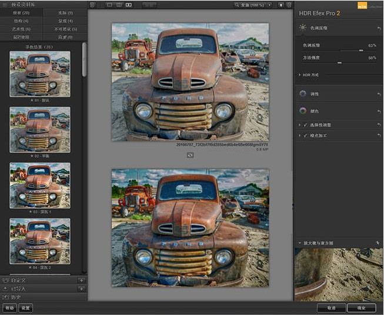The image size is (384, 316).
Task: Click the swap images icon between the two previews
Action: (x=191, y=155)
